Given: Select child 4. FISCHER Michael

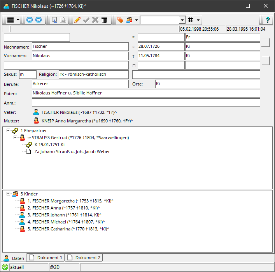Looking at the screenshot, I should point(66,222).
